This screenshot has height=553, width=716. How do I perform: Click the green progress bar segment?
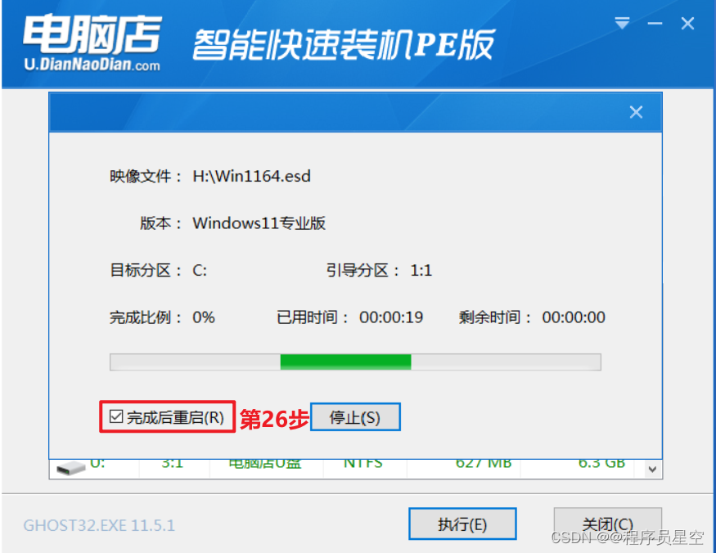coord(345,362)
